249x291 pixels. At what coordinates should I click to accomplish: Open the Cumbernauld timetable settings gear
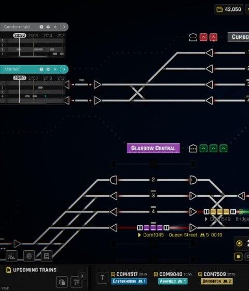48,27
